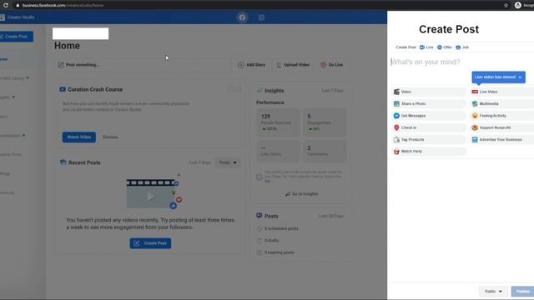The height and width of the screenshot is (300, 534).
Task: Click Add Story on the Home page
Action: (x=252, y=65)
